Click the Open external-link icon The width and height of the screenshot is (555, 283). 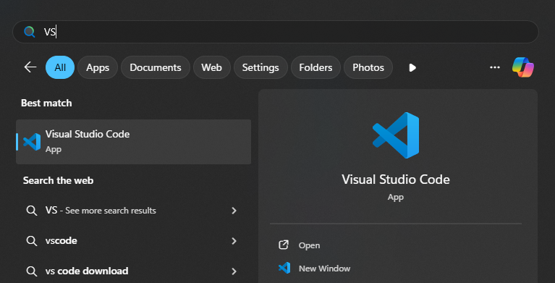tap(284, 245)
